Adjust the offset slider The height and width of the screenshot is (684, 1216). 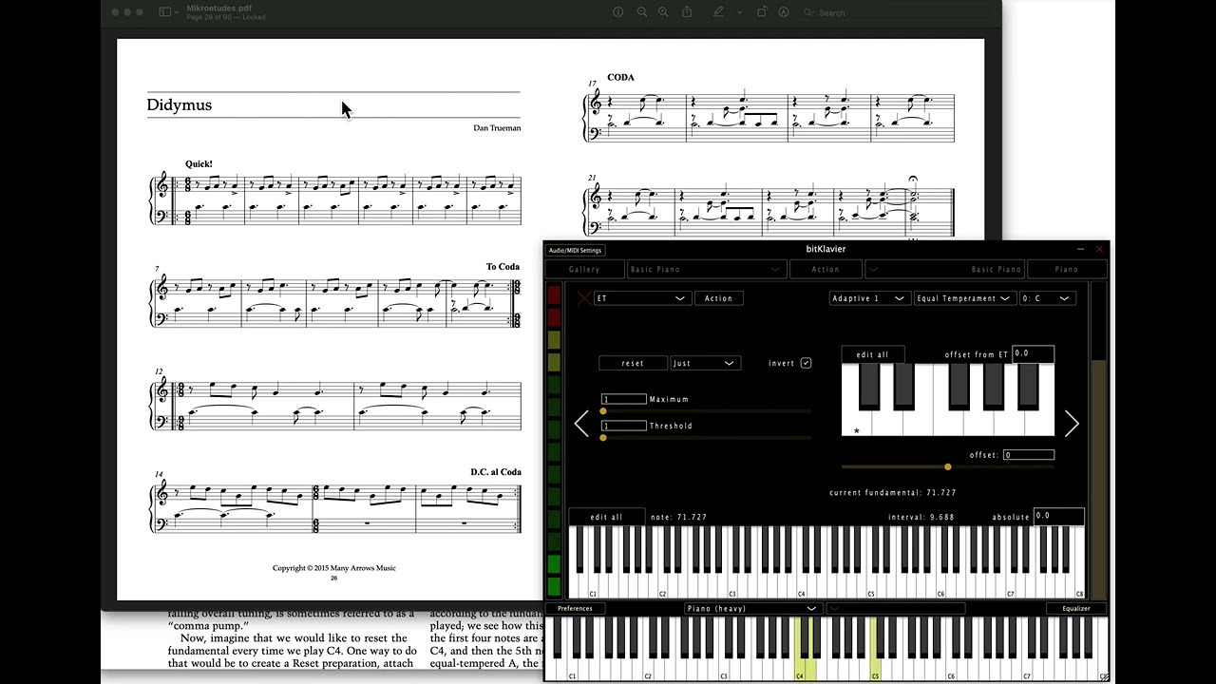pyautogui.click(x=948, y=466)
